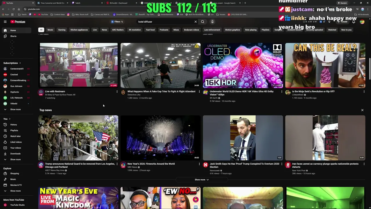Image resolution: width=371 pixels, height=209 pixels.
Task: Click the magnifier search button
Action: (203, 22)
